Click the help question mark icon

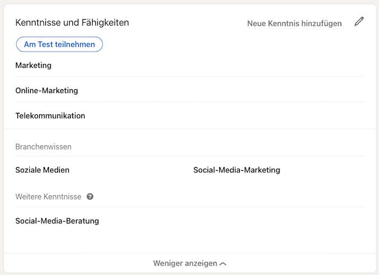click(90, 197)
